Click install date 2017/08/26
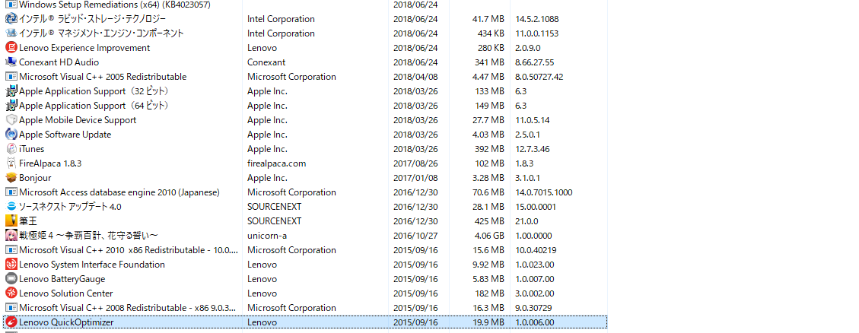This screenshot has width=859, height=333. point(415,163)
